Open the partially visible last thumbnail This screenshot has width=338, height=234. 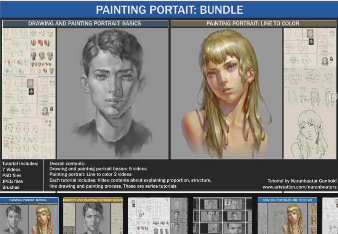click(330, 215)
